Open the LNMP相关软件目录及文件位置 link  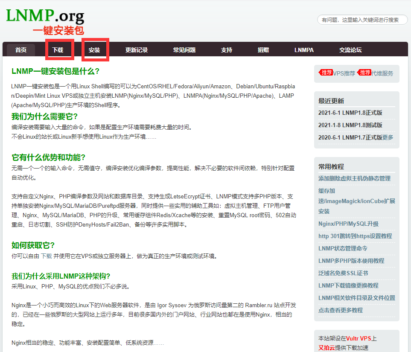(357, 298)
